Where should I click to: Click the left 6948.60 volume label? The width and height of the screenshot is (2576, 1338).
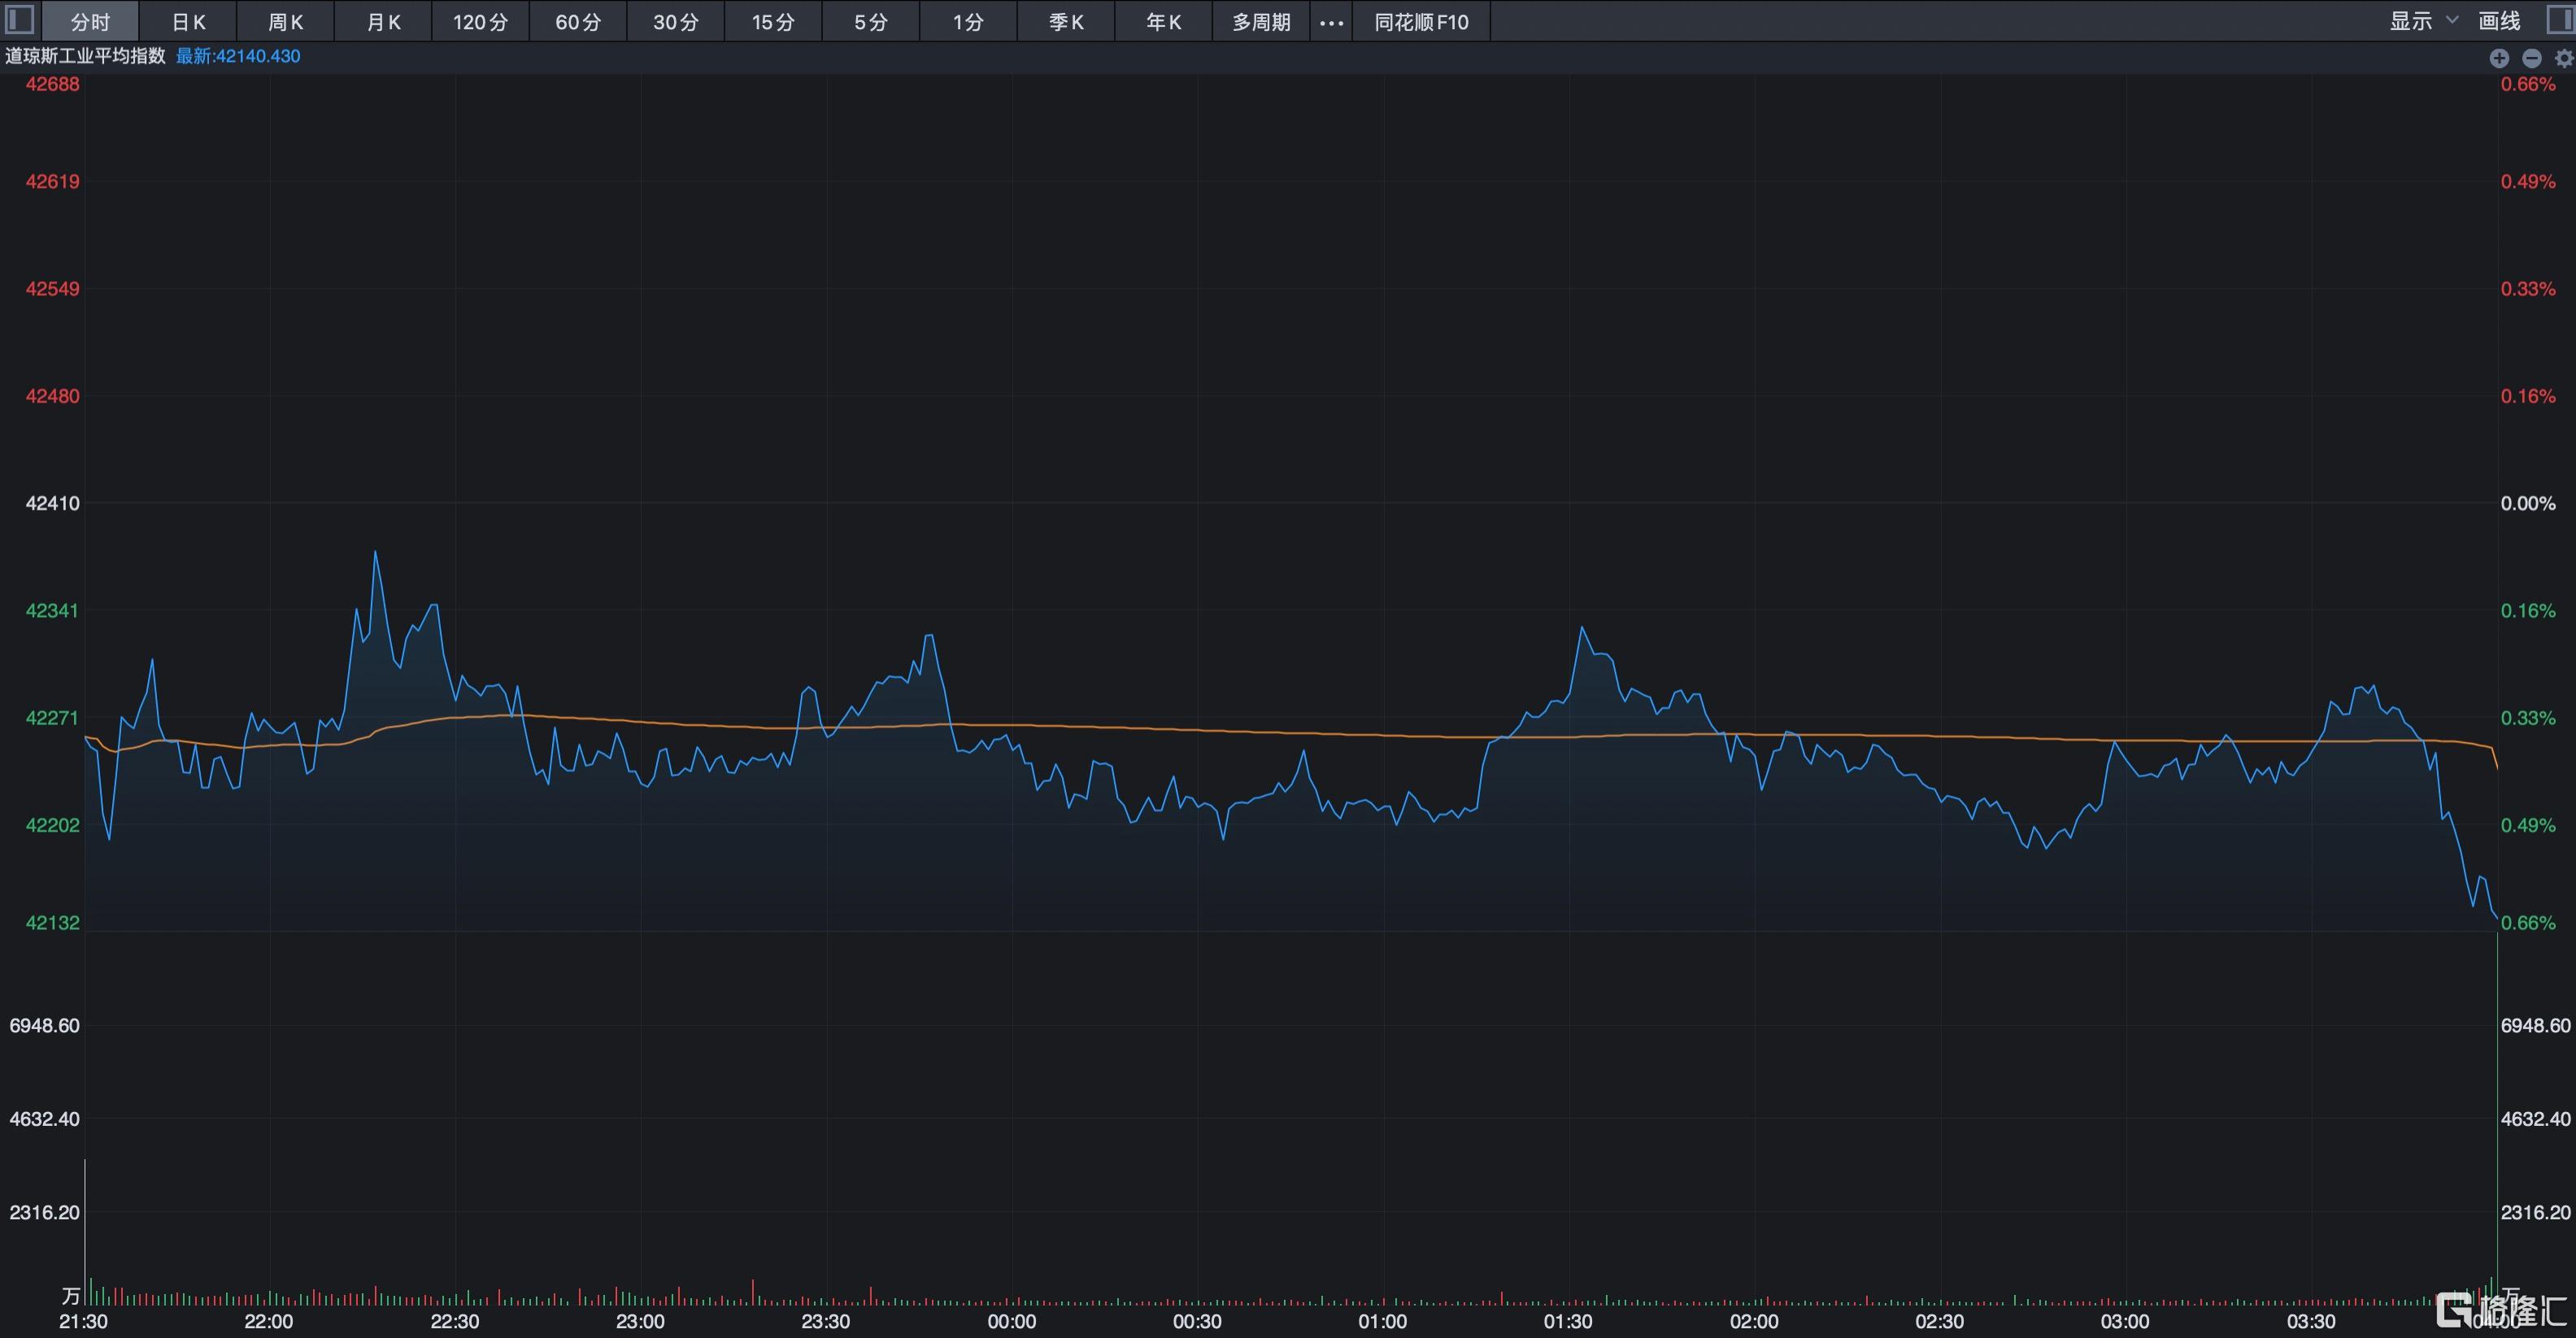point(44,1025)
